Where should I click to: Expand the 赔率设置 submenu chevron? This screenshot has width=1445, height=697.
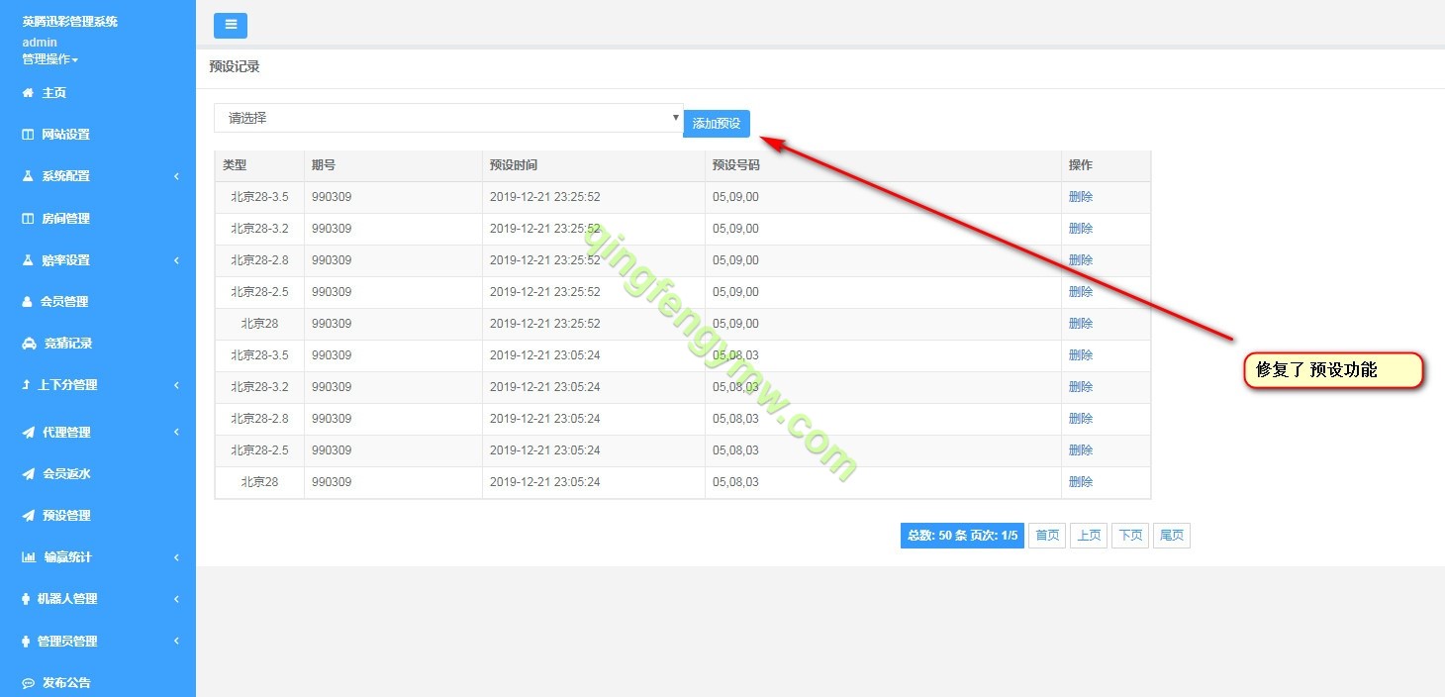(x=176, y=260)
